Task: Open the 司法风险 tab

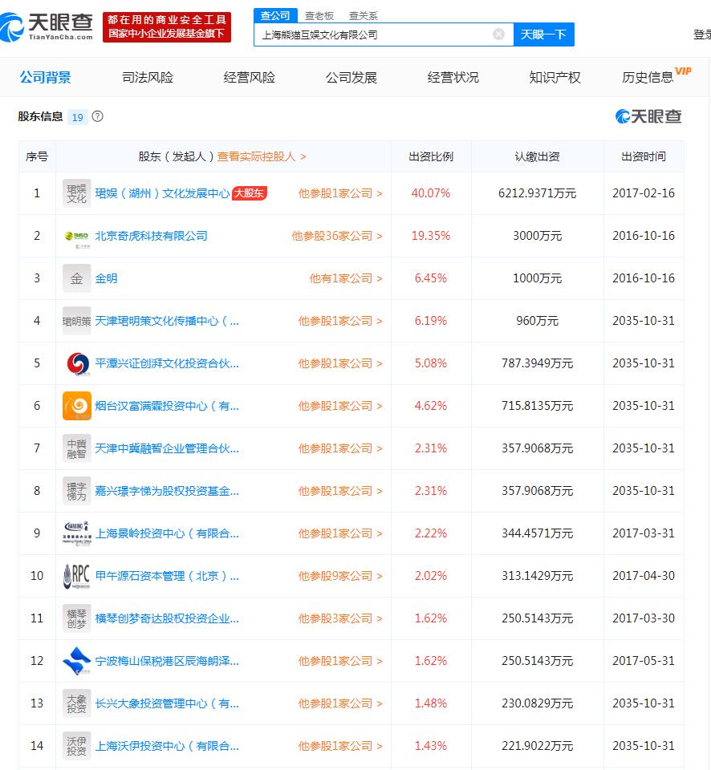Action: click(x=148, y=77)
